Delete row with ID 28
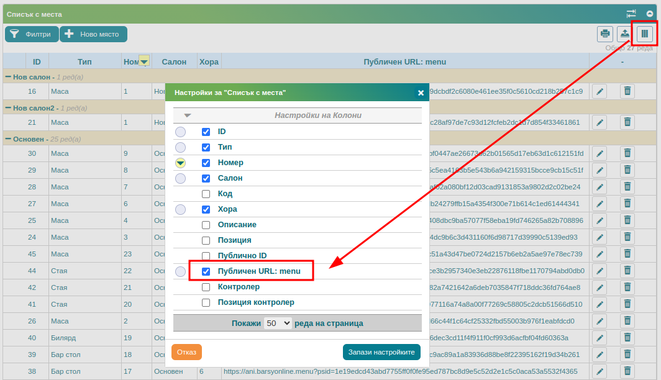This screenshot has width=661, height=380. coord(627,187)
